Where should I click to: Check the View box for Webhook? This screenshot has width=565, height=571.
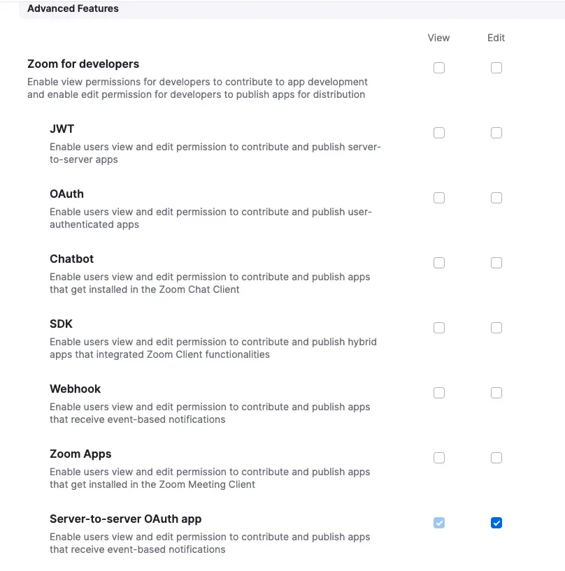pyautogui.click(x=439, y=393)
